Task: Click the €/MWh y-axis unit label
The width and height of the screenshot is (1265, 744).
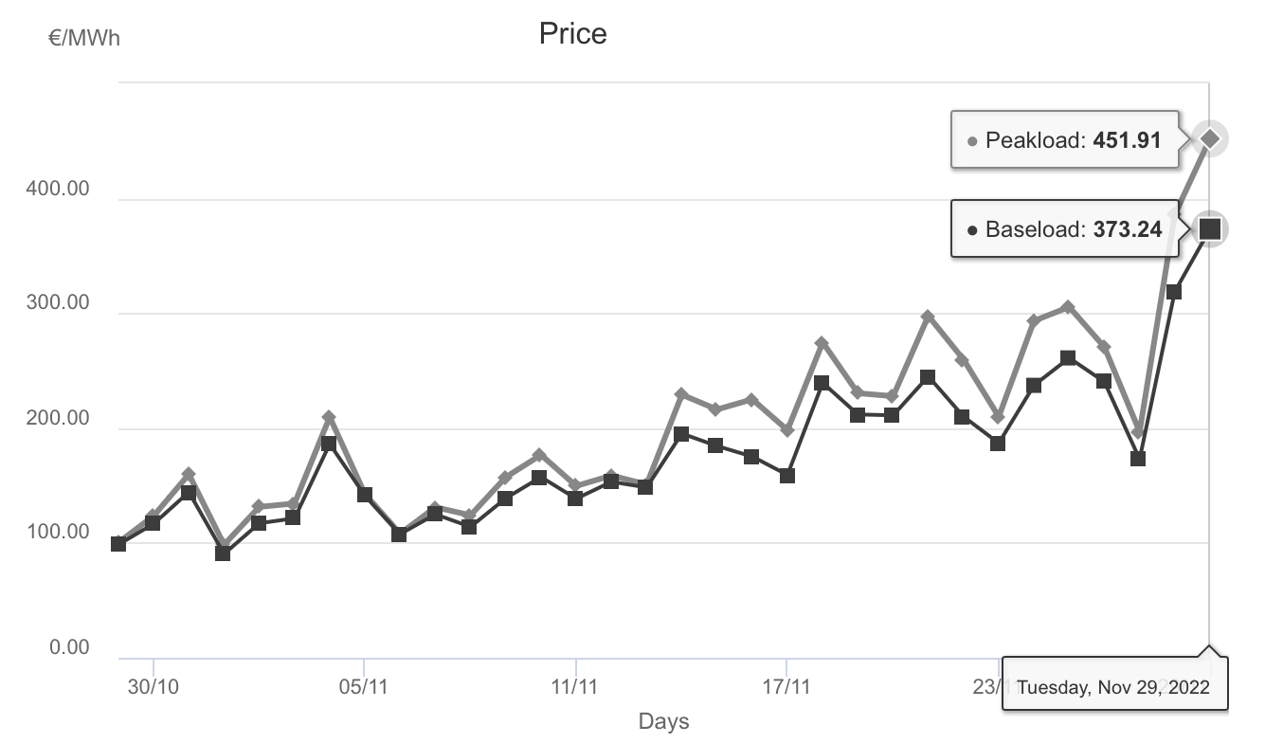Action: coord(84,39)
